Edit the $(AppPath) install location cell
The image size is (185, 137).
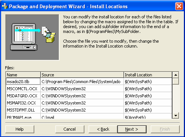click(148, 116)
